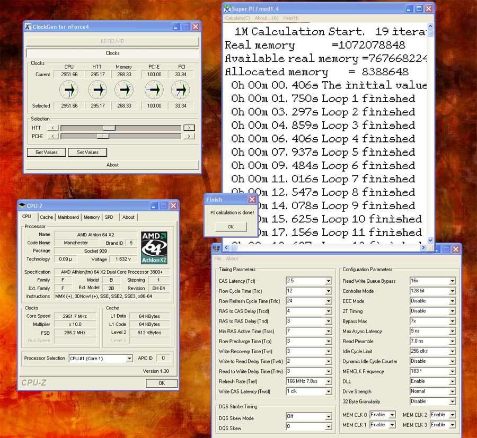Image resolution: width=477 pixels, height=438 pixels.
Task: Click the K8 FID/VID button
Action: [x=112, y=41]
